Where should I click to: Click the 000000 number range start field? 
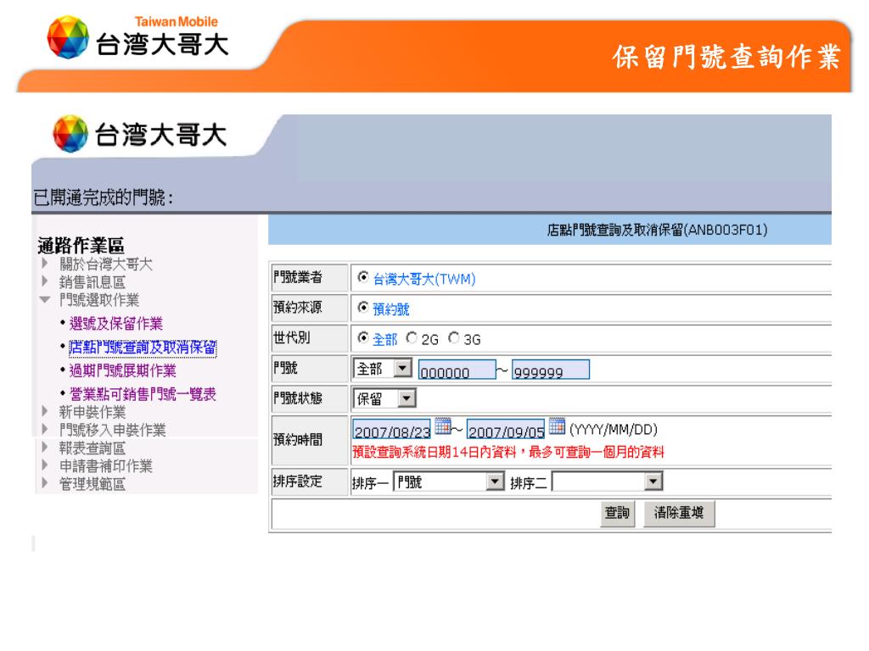coord(457,370)
